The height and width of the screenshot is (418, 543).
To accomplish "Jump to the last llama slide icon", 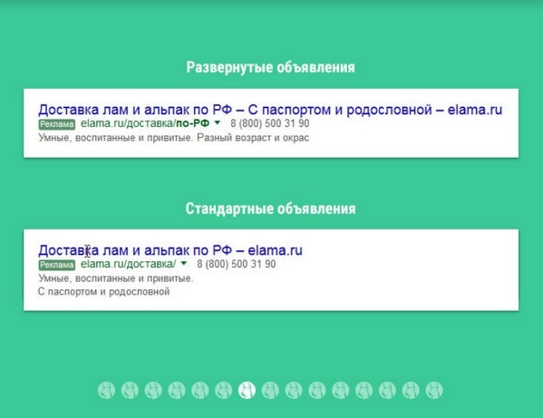I will [434, 390].
